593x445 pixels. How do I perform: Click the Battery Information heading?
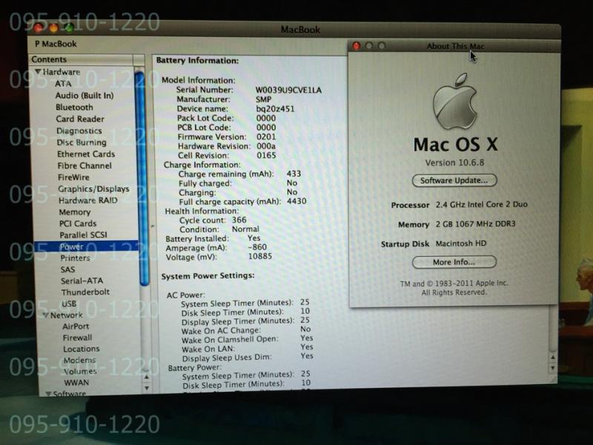(197, 61)
